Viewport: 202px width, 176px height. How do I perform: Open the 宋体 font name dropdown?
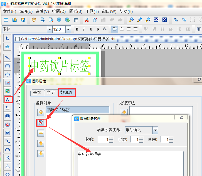50,29
